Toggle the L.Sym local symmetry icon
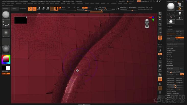The image size is (187, 105). (160, 46)
